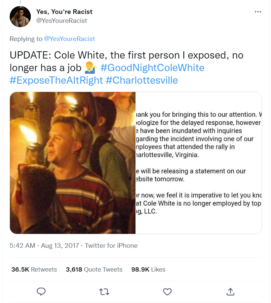Click the Twitter for iPhone source label
The width and height of the screenshot is (271, 303).
click(x=111, y=245)
